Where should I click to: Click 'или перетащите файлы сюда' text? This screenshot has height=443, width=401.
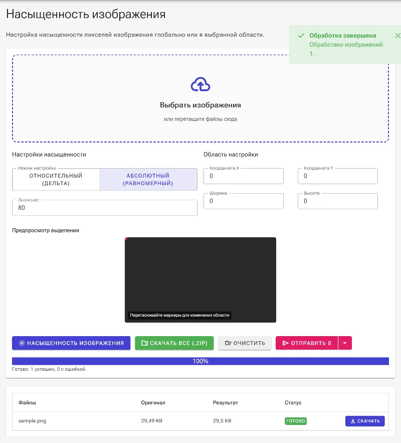coord(200,119)
